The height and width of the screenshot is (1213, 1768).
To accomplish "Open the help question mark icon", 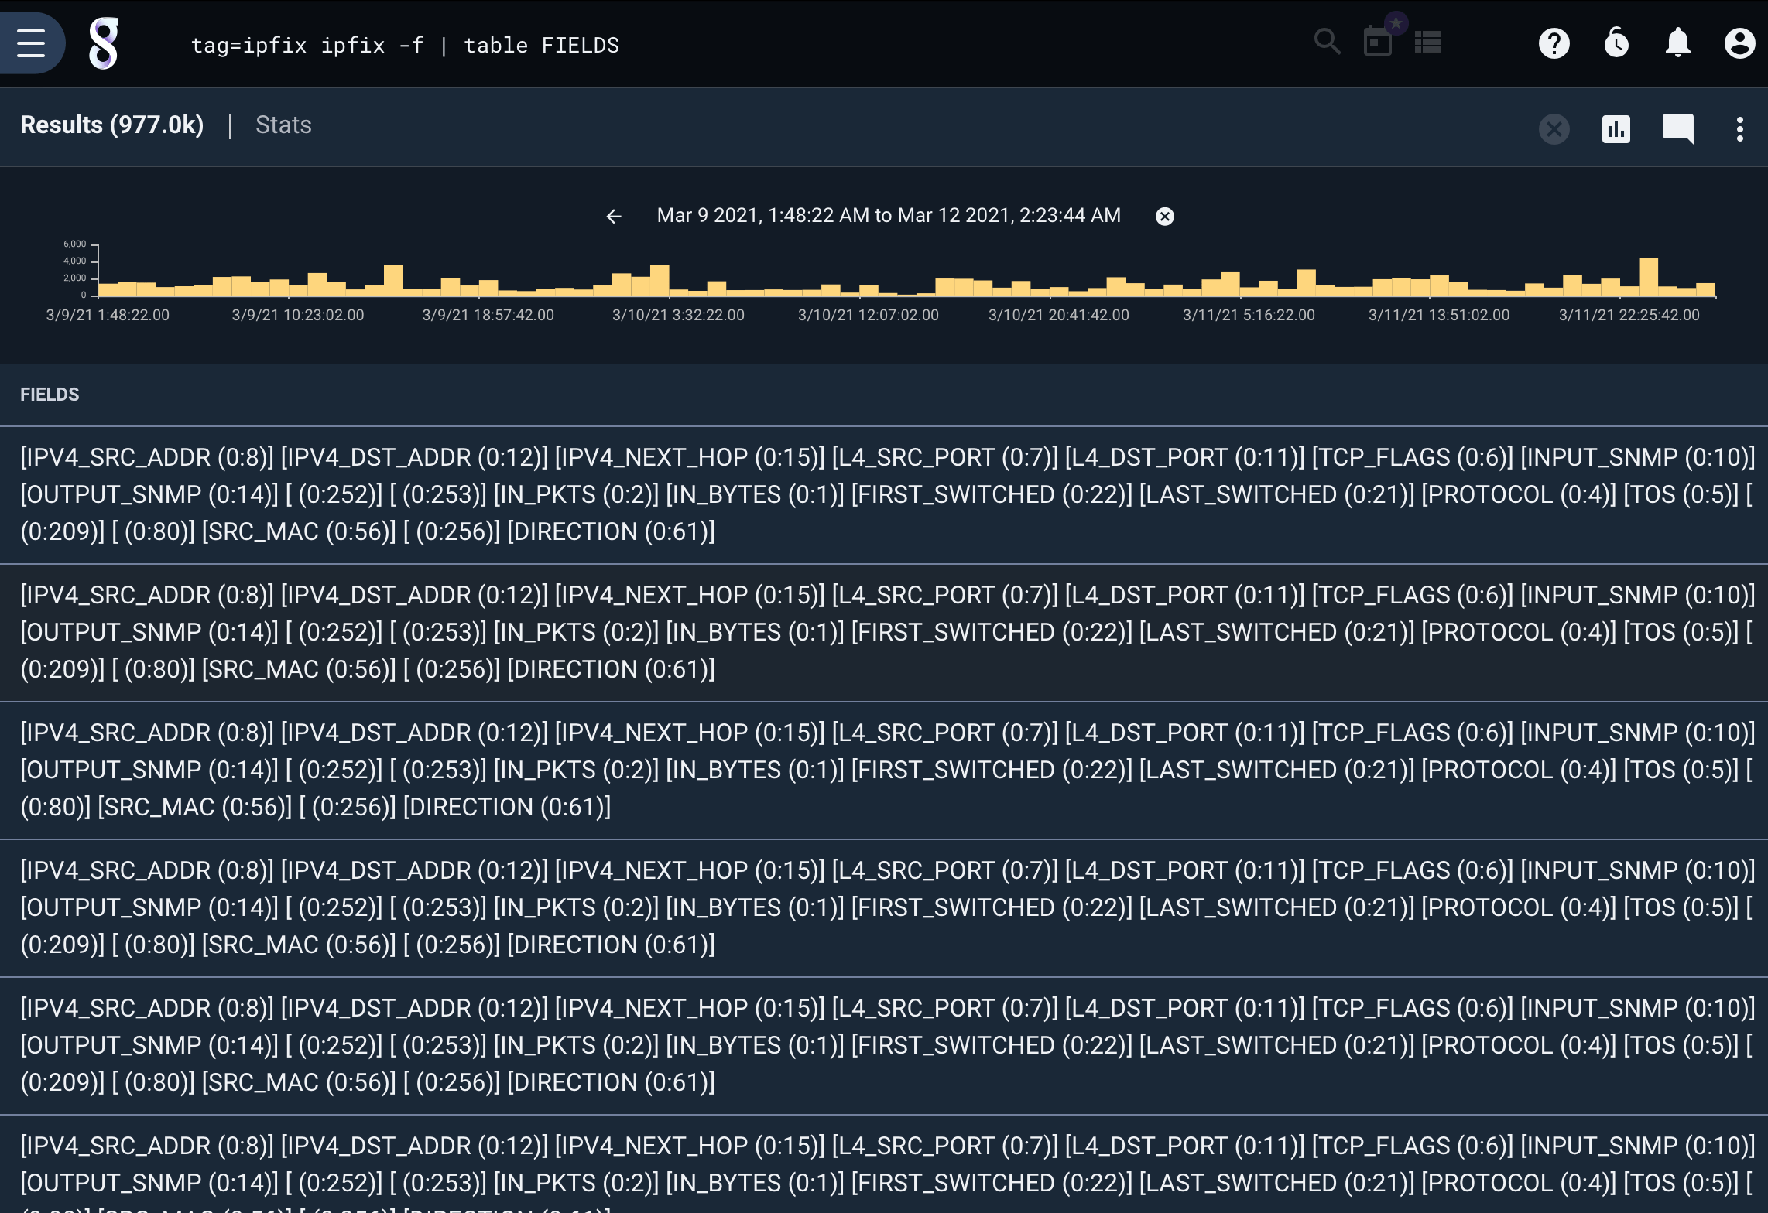I will pyautogui.click(x=1554, y=43).
